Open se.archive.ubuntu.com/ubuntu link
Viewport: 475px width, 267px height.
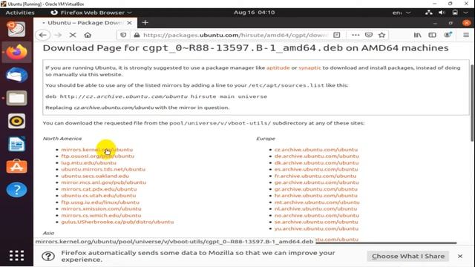[316, 222]
